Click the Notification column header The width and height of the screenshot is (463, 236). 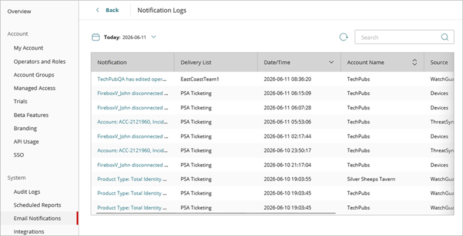[132, 62]
